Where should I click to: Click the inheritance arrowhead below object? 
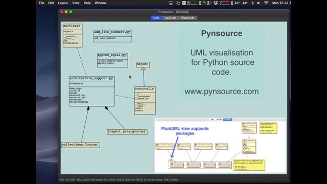pyautogui.click(x=143, y=68)
